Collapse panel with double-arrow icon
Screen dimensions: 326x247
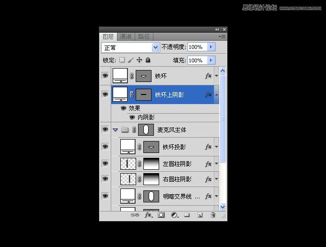pyautogui.click(x=217, y=30)
